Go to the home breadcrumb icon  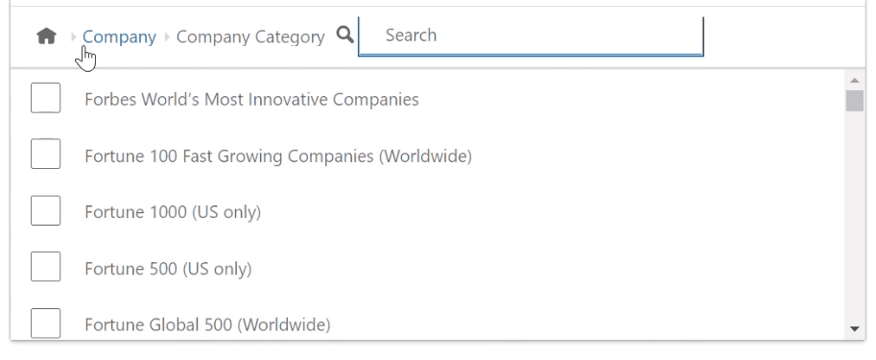(46, 36)
